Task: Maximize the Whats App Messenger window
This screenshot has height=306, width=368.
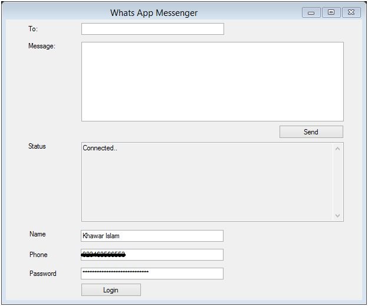Action: 331,12
